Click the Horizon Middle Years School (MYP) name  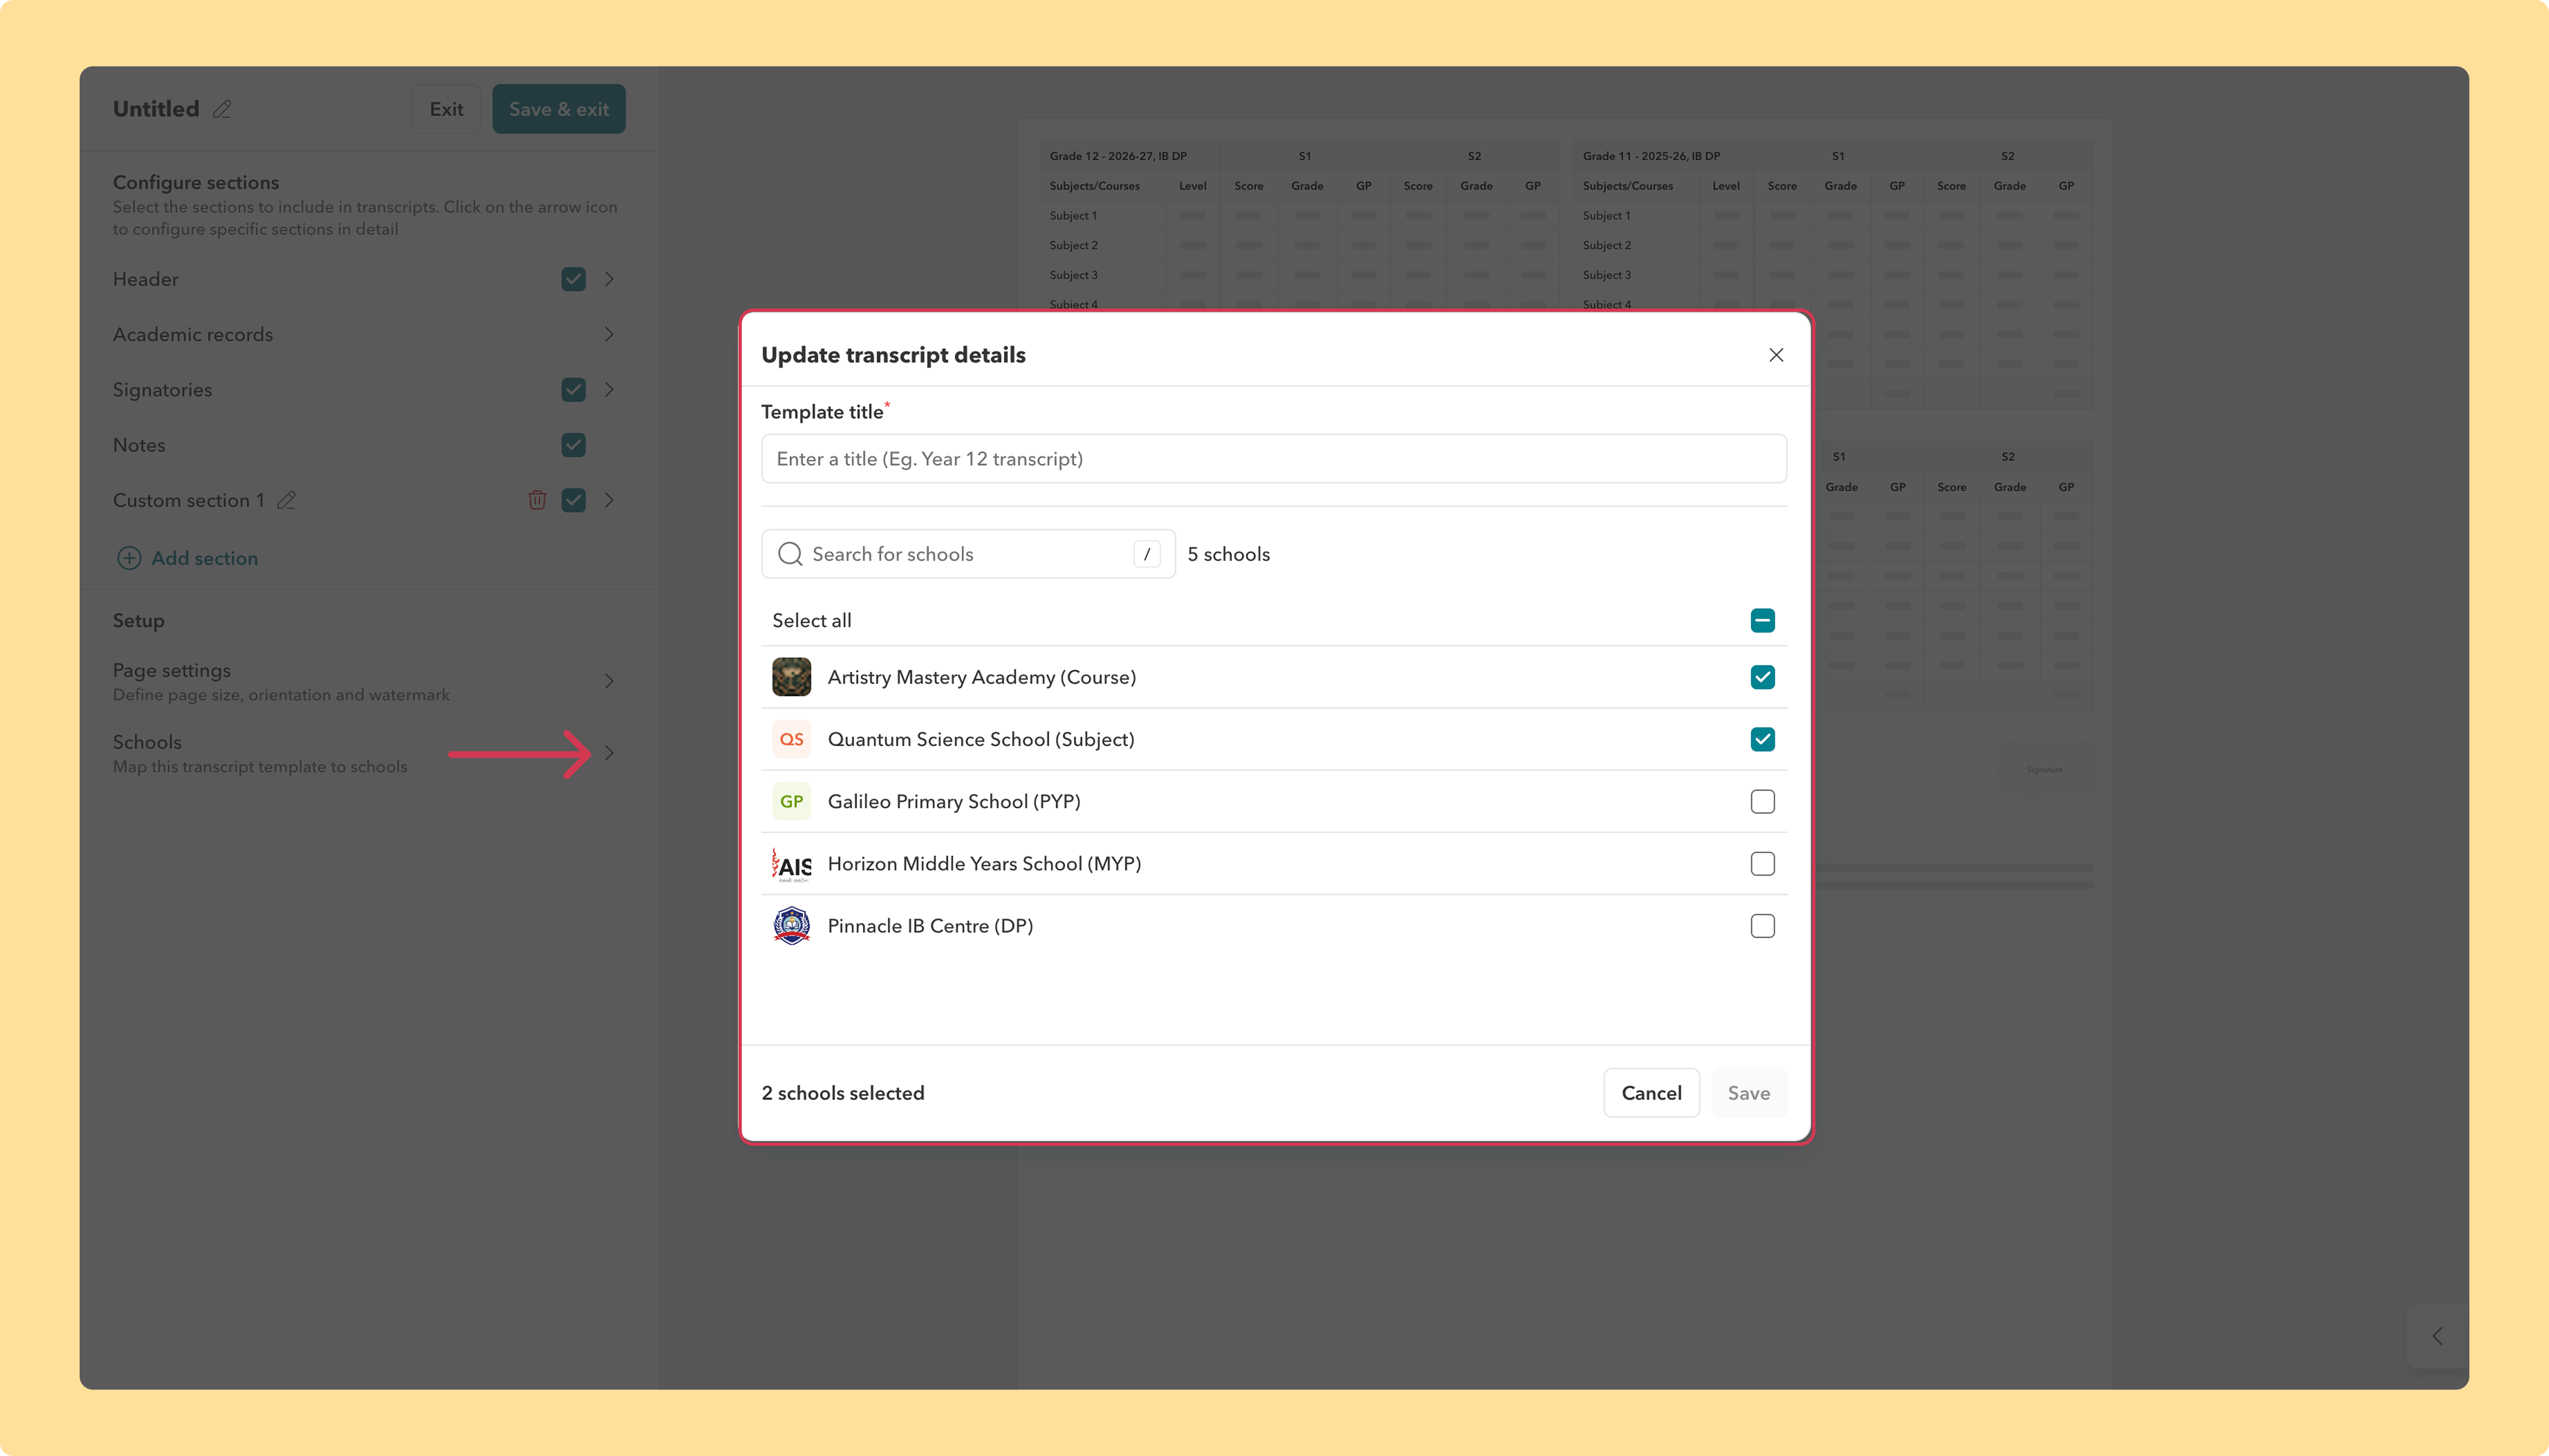[985, 864]
